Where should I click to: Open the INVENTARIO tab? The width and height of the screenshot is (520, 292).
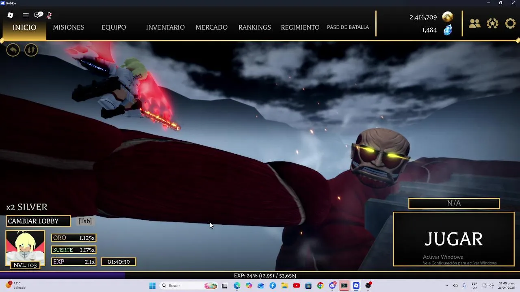(x=165, y=27)
